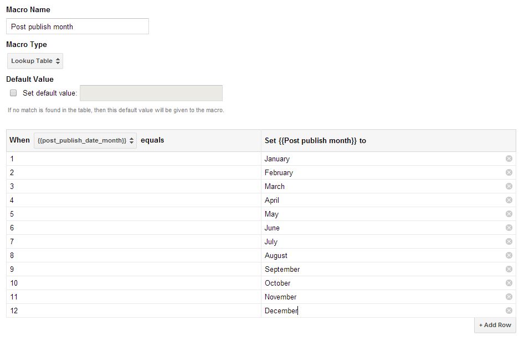Open the Macro Type Lookup Table dropdown
This screenshot has height=342, width=524.
35,61
